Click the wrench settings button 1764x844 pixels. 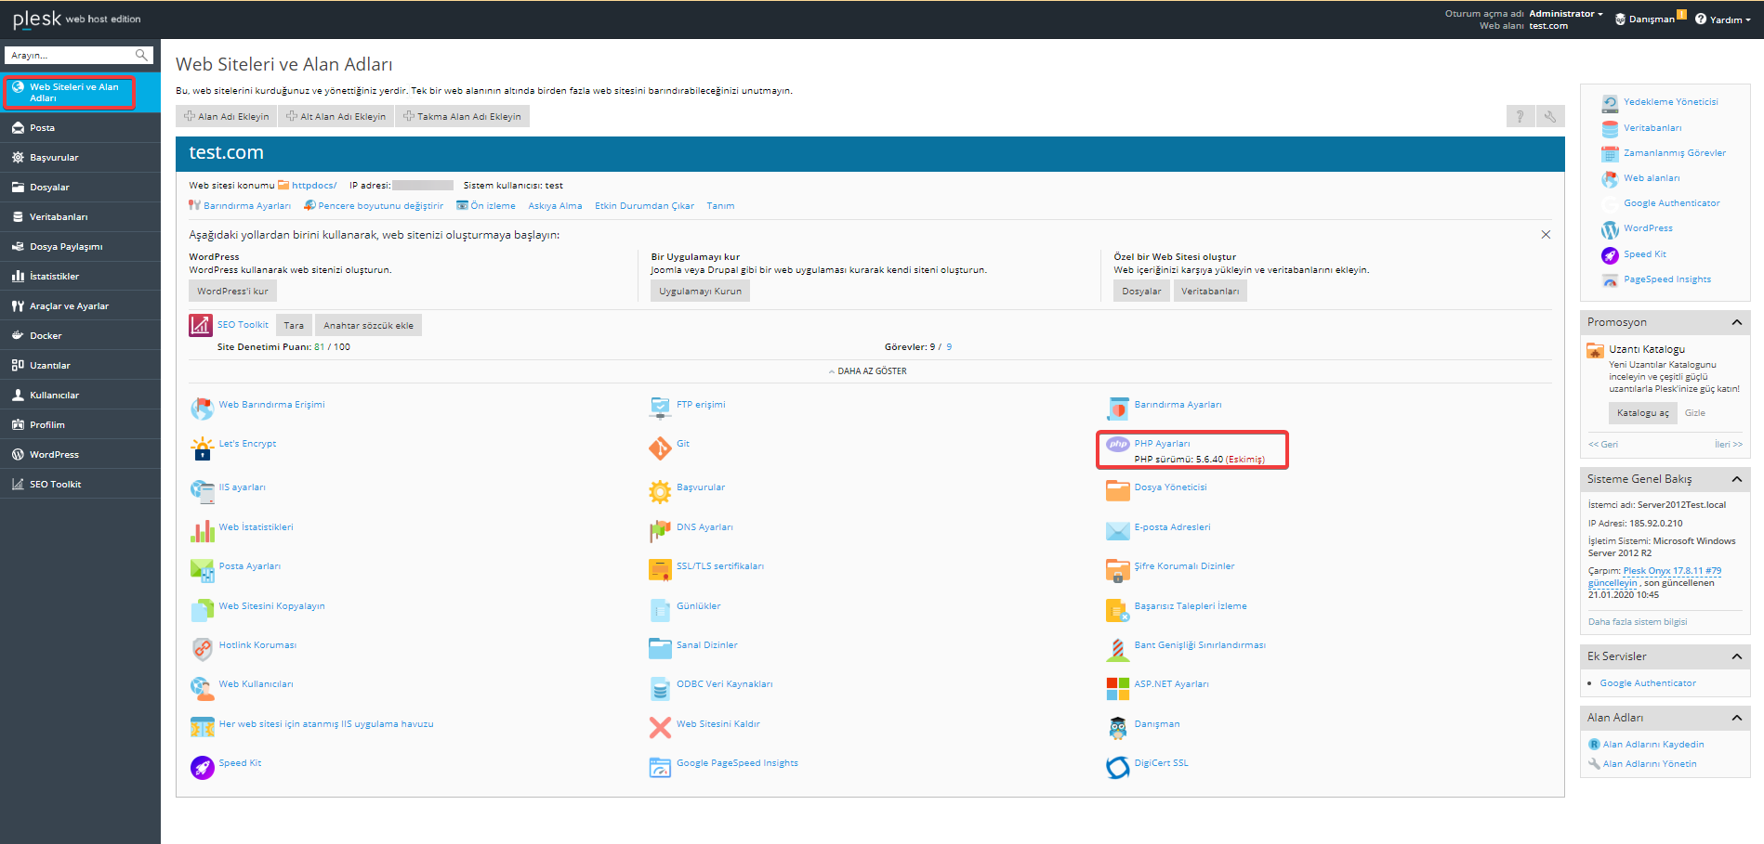click(x=1550, y=116)
